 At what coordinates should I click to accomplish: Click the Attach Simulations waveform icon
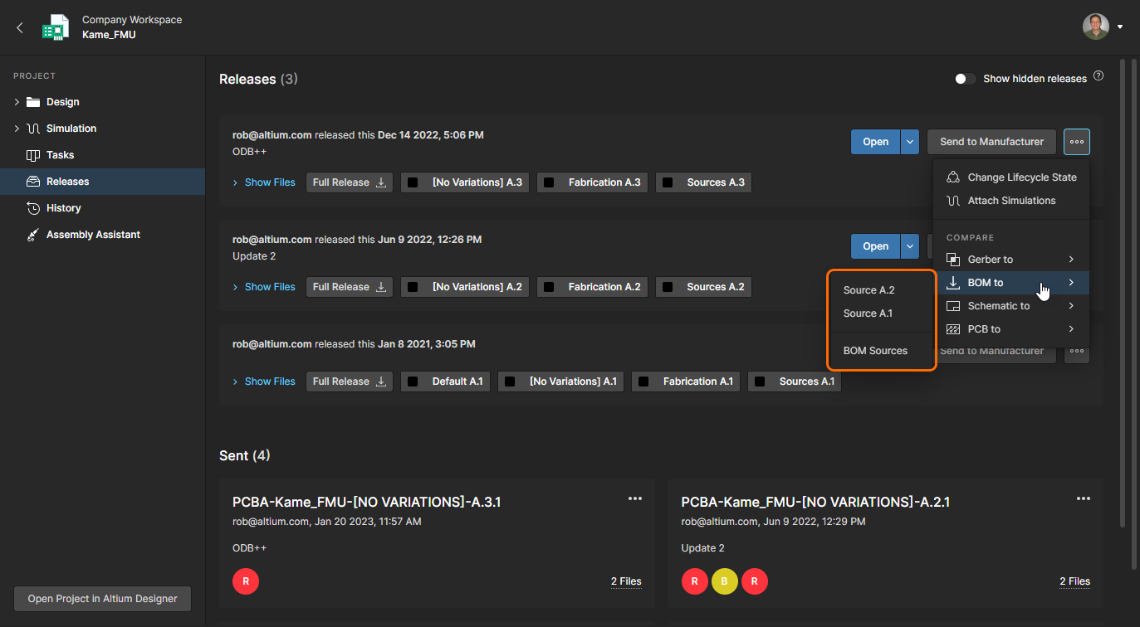click(x=953, y=201)
